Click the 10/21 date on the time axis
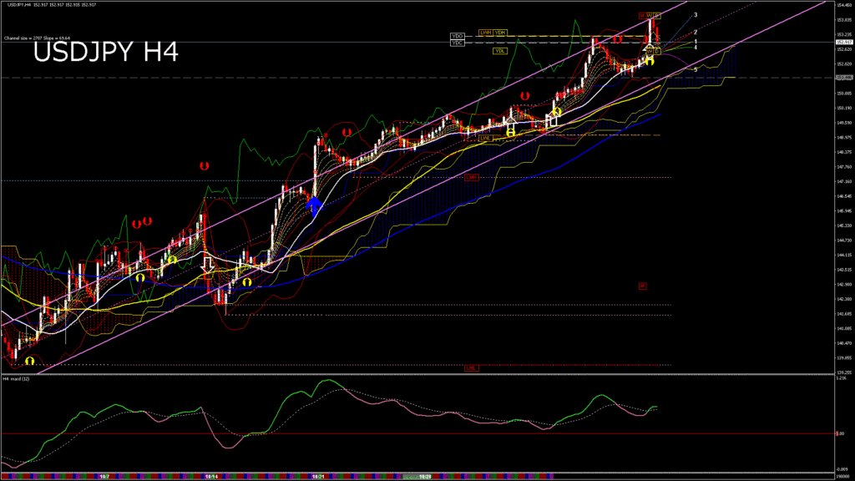 318,477
